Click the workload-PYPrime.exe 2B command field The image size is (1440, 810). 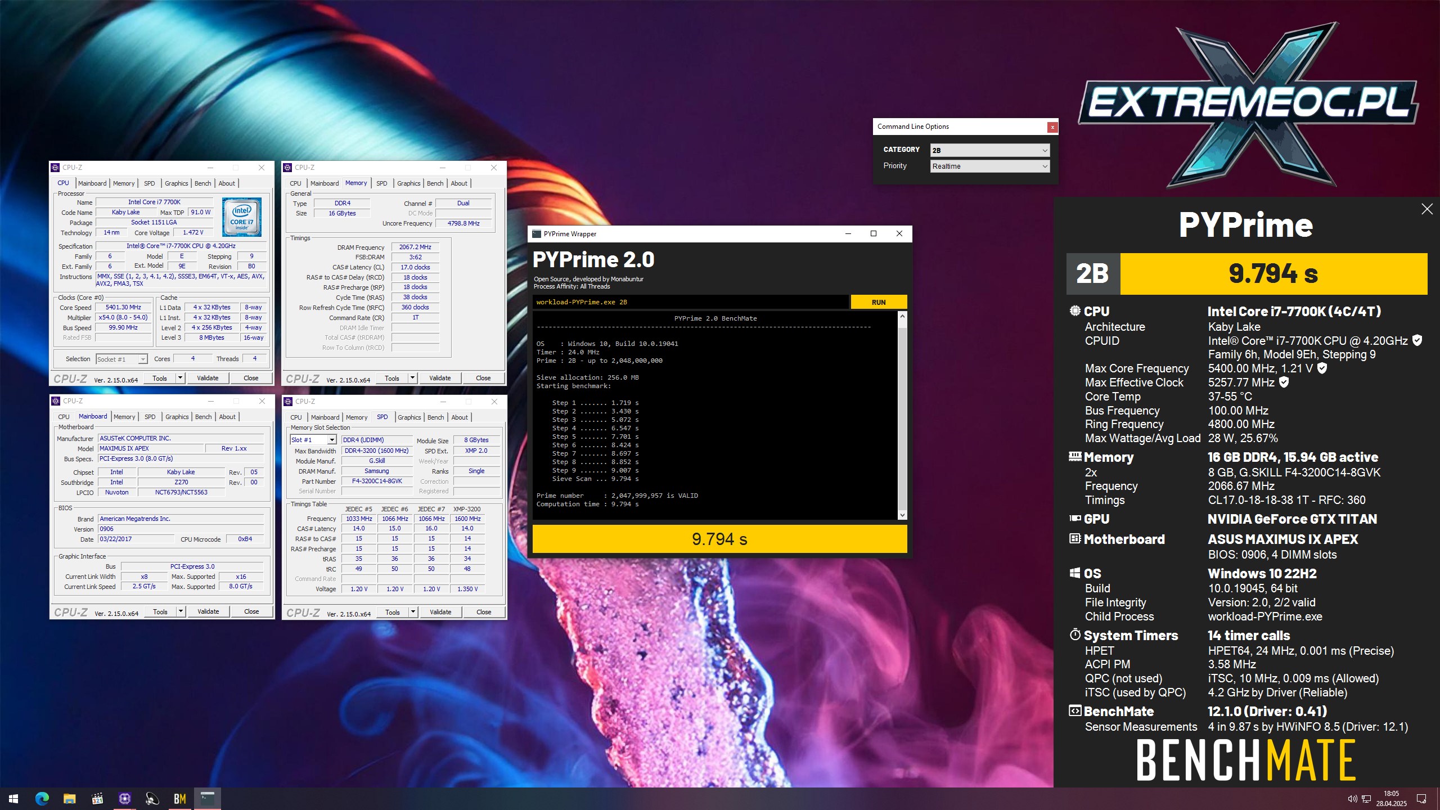(x=691, y=302)
